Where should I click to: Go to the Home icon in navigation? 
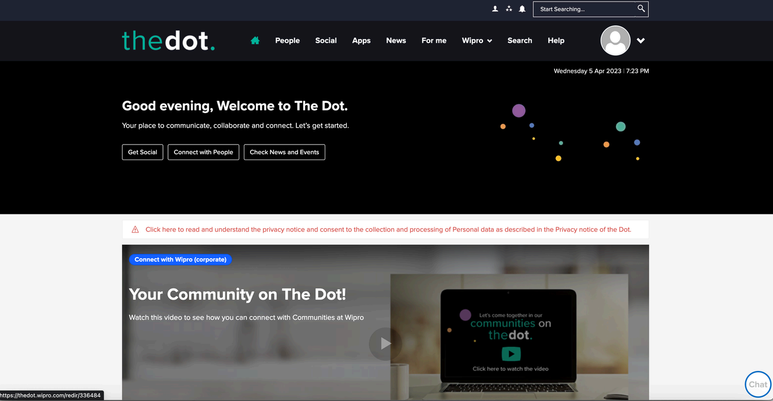click(255, 40)
